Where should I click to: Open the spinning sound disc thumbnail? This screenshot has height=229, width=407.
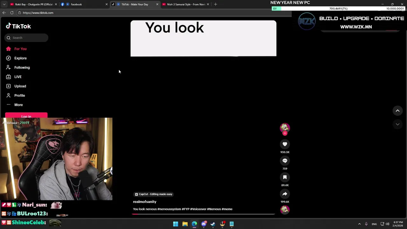tap(285, 210)
